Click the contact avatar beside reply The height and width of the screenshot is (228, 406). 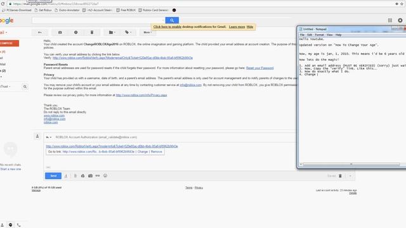(x=37, y=136)
